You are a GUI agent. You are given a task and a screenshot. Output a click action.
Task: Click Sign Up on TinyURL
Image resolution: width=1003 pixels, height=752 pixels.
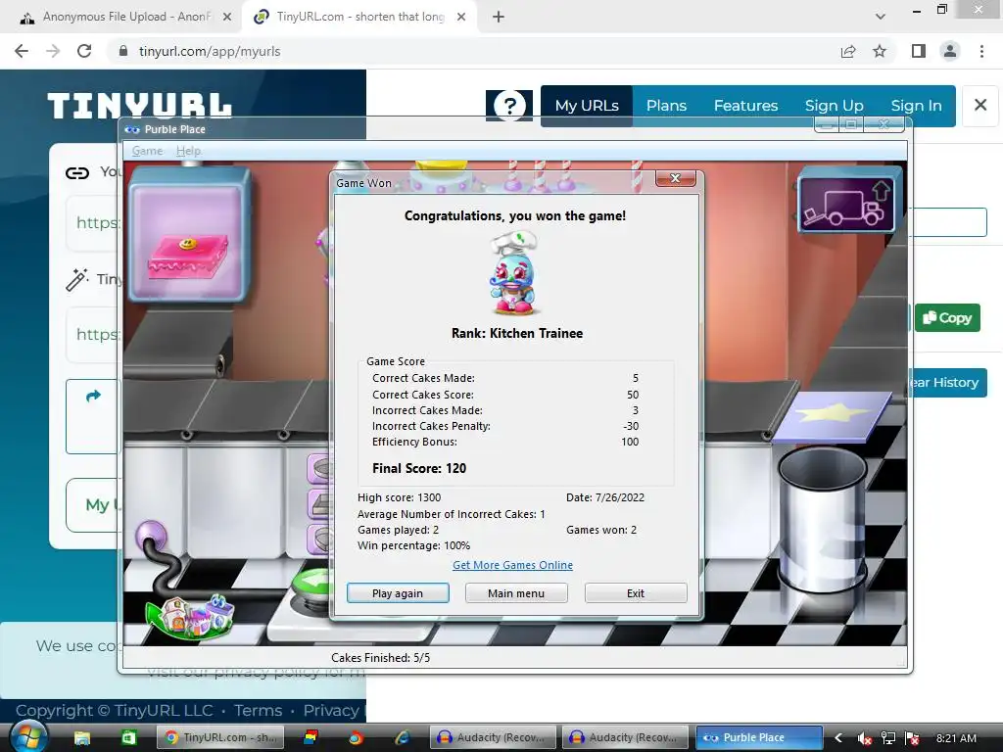(x=835, y=106)
